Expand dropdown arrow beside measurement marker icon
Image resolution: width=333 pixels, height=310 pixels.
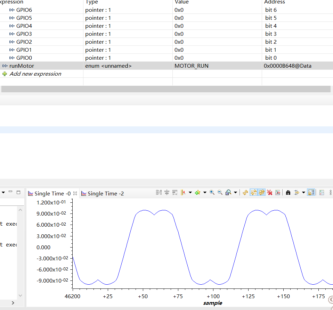pyautogui.click(x=190, y=192)
